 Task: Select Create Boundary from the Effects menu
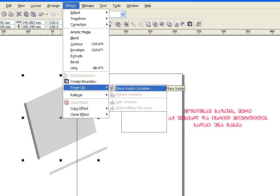point(83,81)
